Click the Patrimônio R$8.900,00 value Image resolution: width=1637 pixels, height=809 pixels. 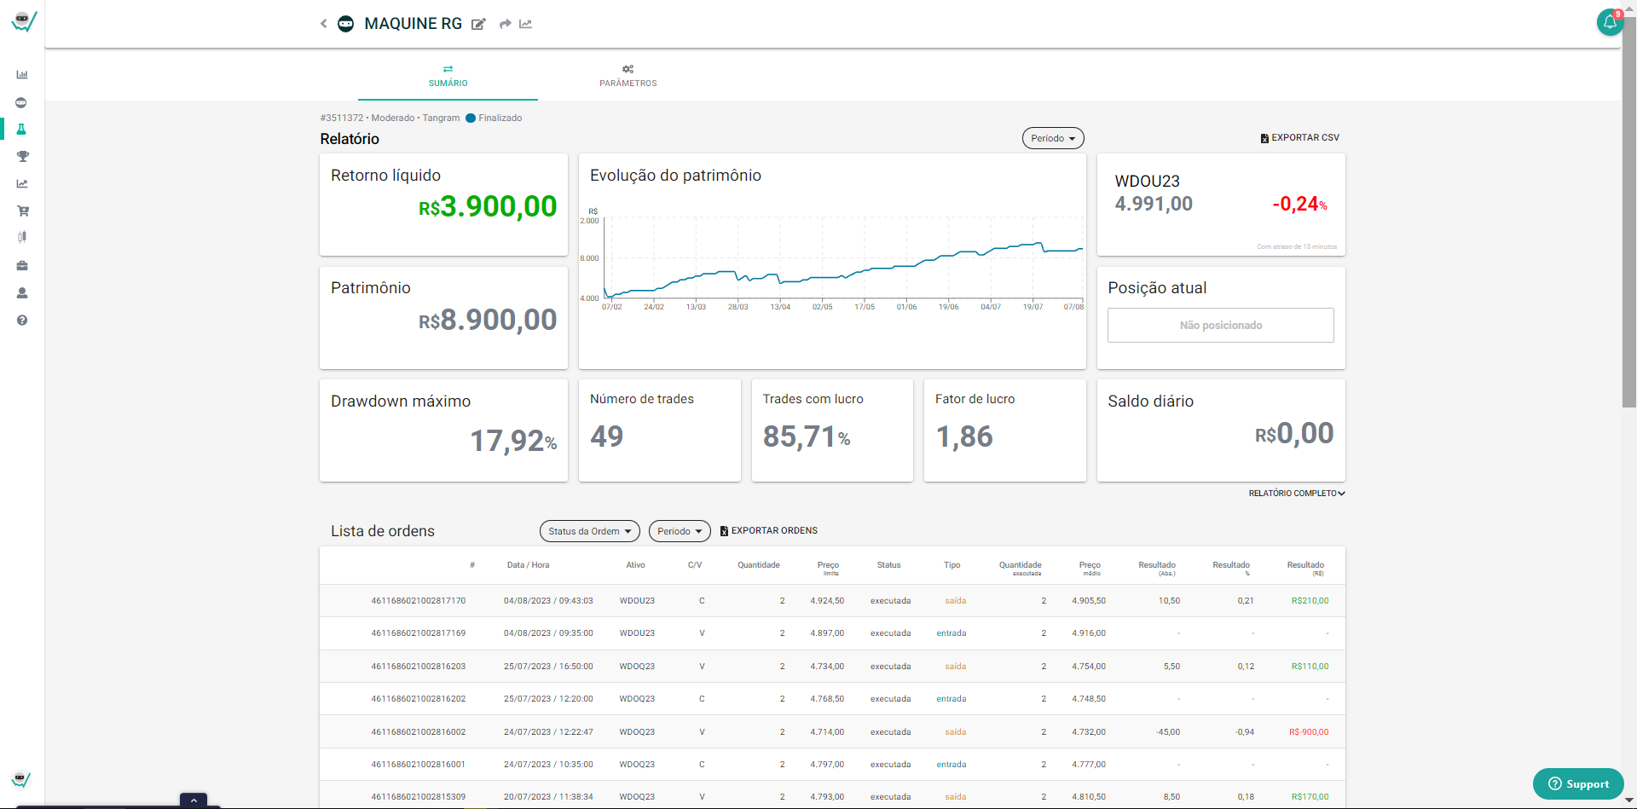tap(488, 320)
